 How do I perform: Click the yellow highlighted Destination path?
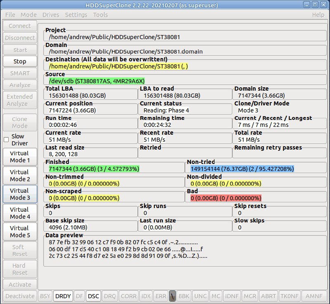pos(118,66)
